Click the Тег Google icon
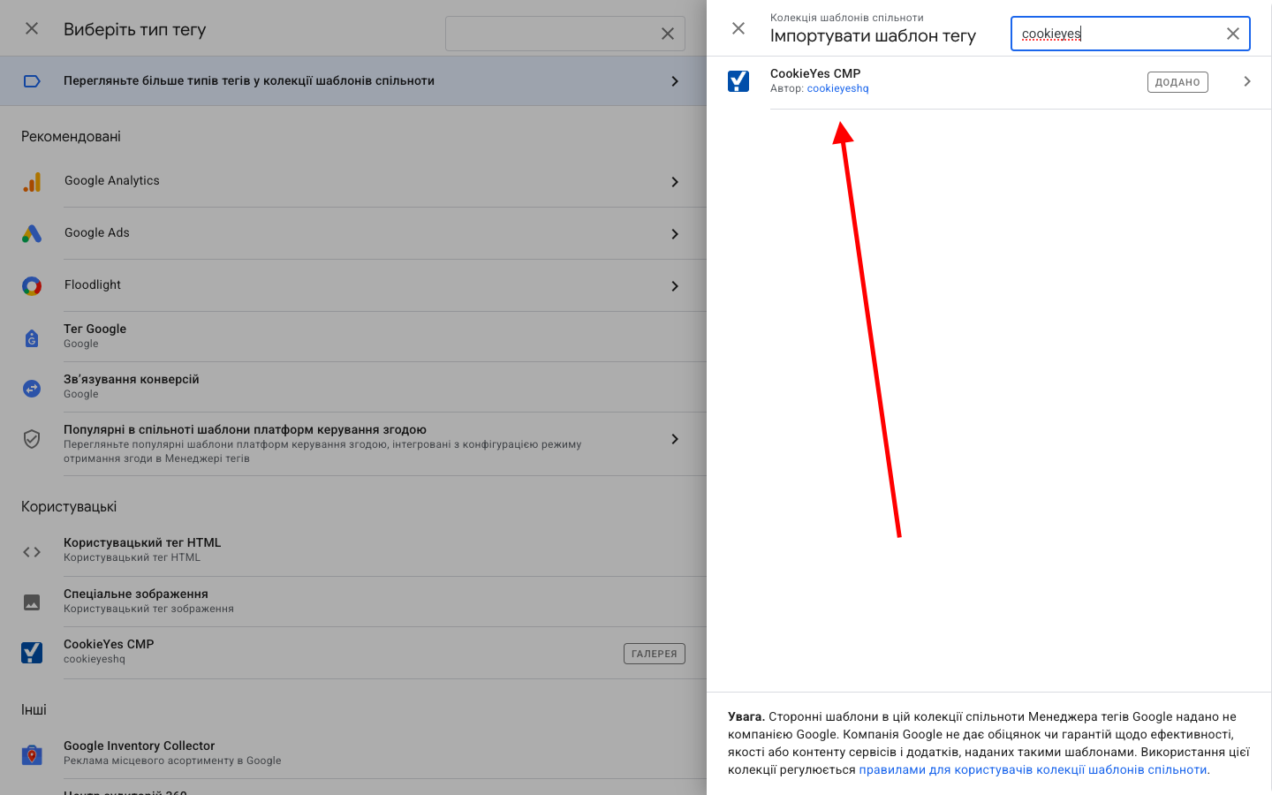Screen dimensions: 1272x795 pos(32,337)
